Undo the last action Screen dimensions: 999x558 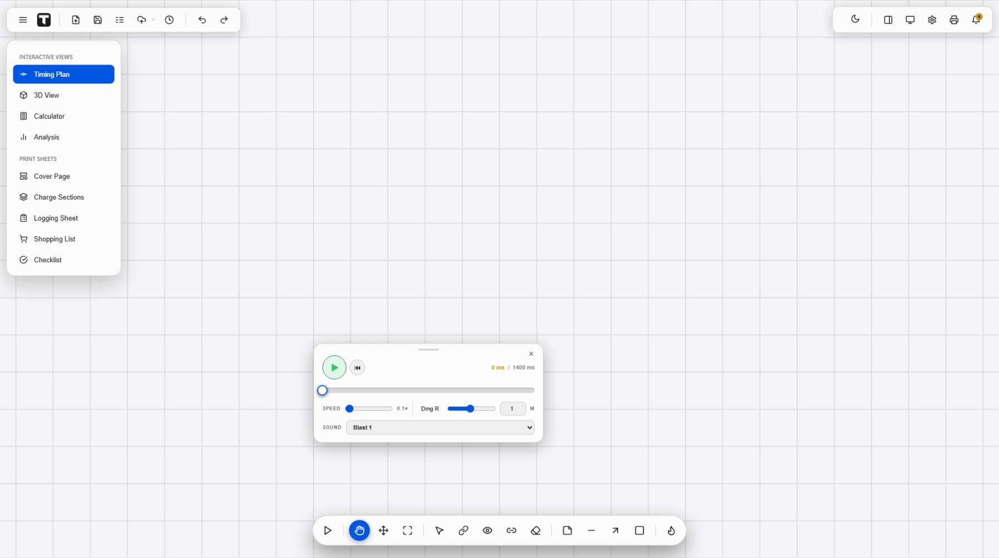tap(202, 20)
